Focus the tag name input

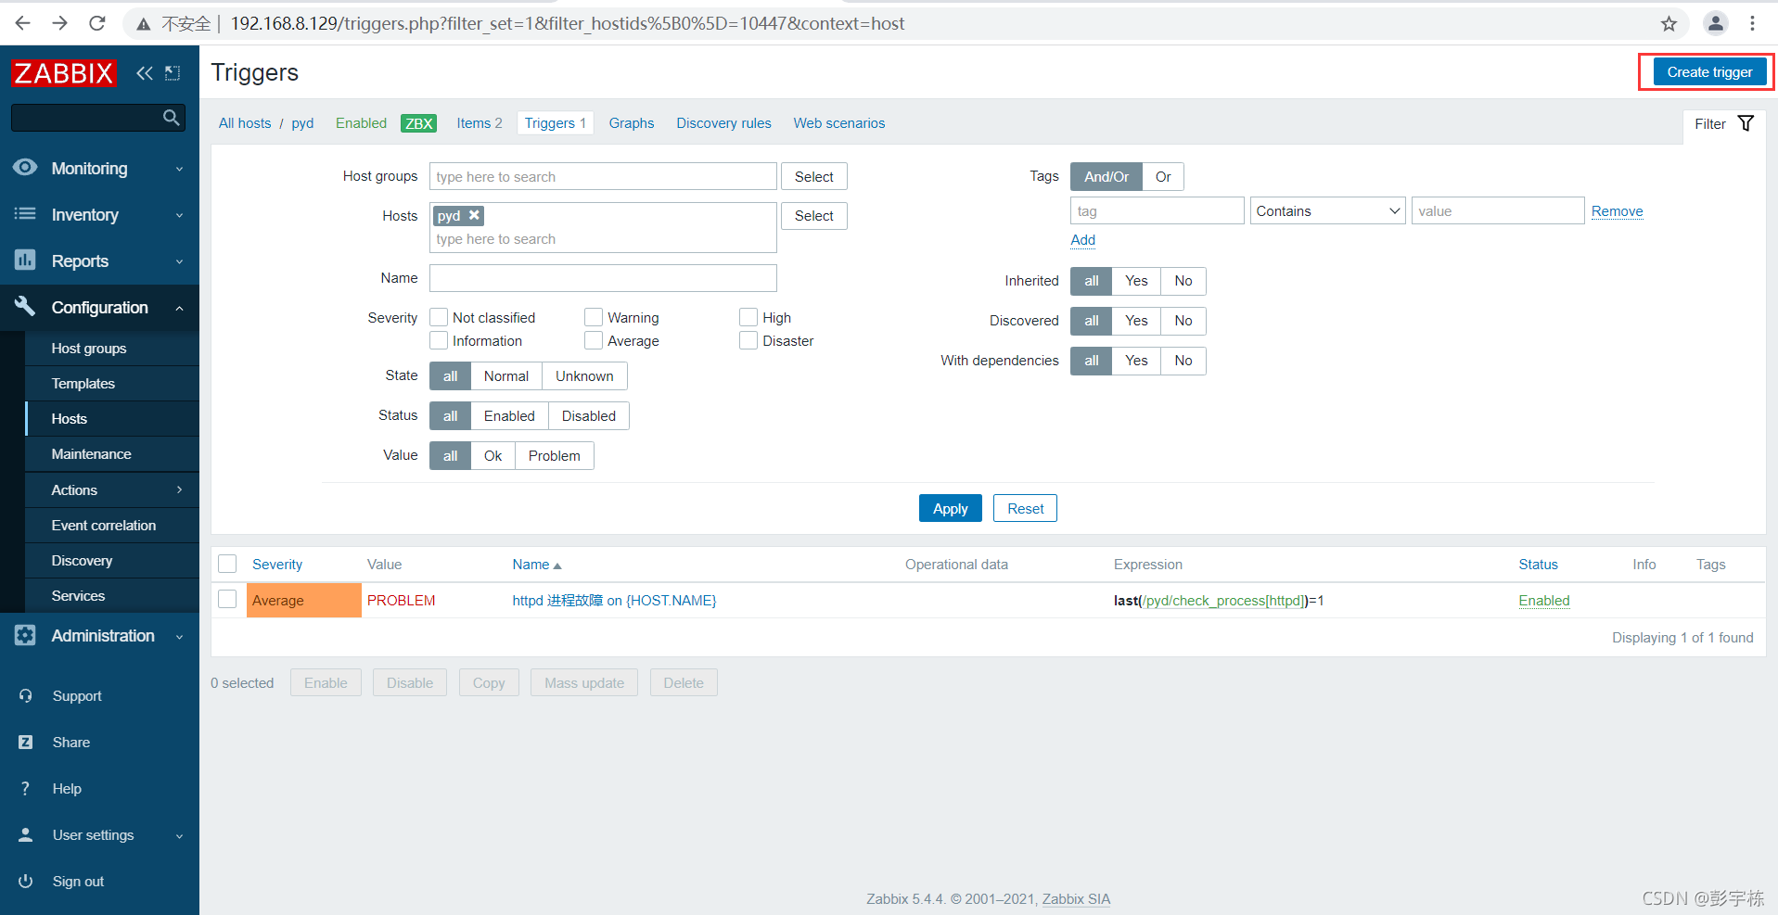coord(1157,210)
